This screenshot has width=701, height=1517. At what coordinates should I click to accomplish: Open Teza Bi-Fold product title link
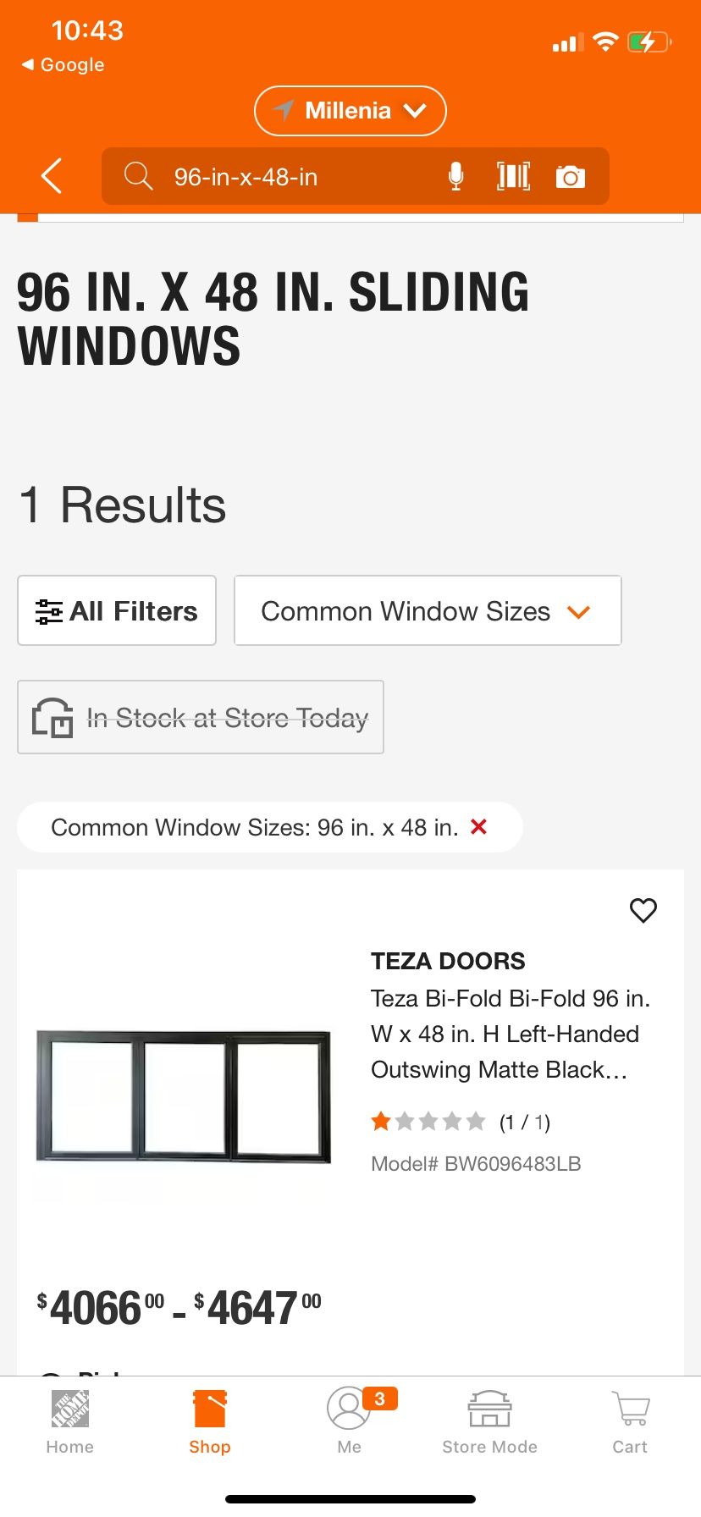[510, 1034]
